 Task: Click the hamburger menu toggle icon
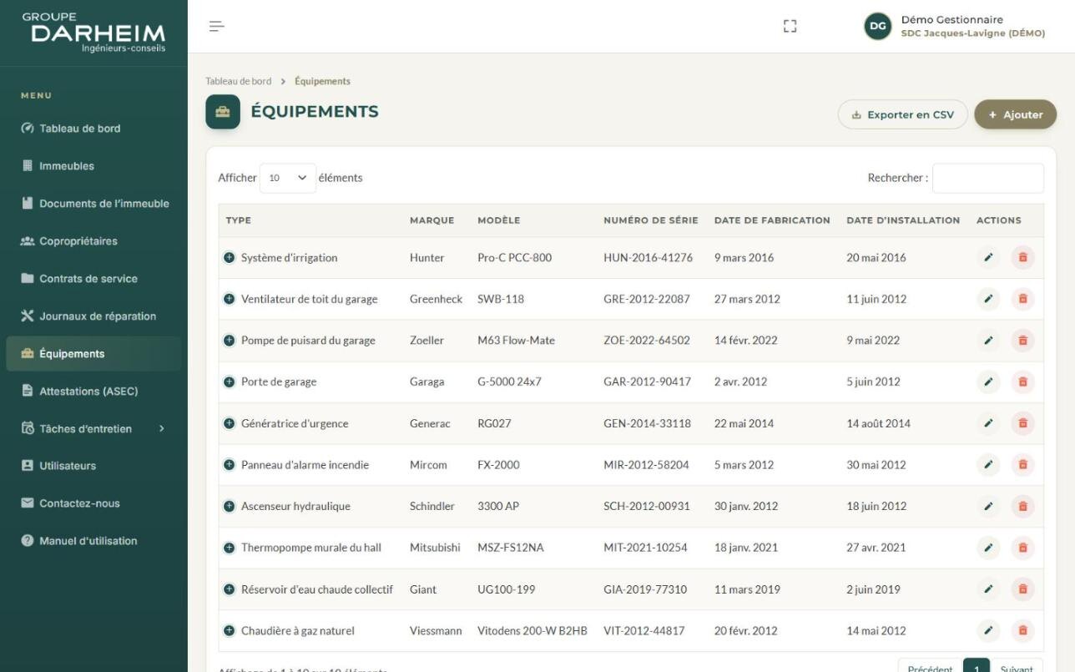click(x=217, y=27)
